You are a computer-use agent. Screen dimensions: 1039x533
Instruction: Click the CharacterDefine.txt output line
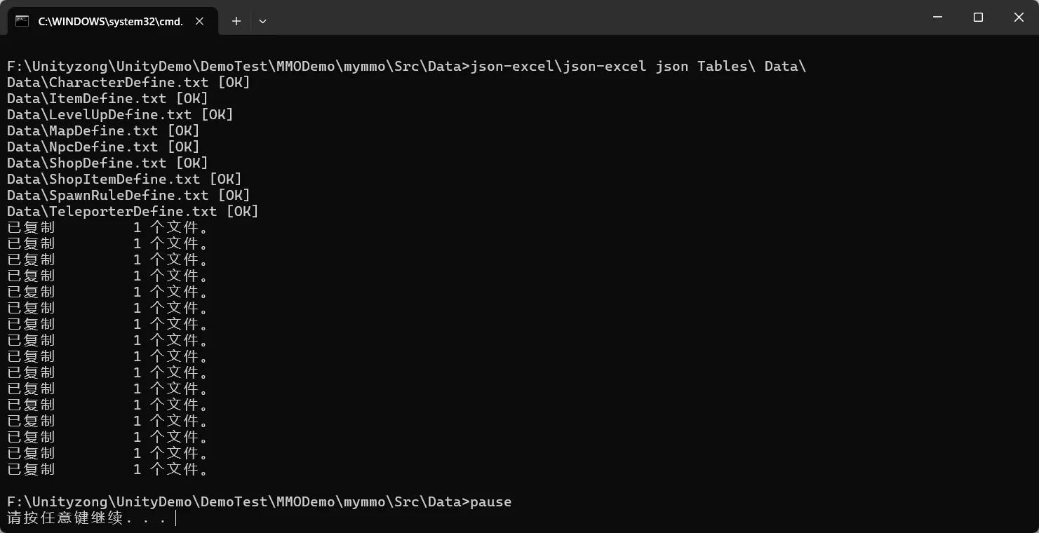(x=128, y=83)
